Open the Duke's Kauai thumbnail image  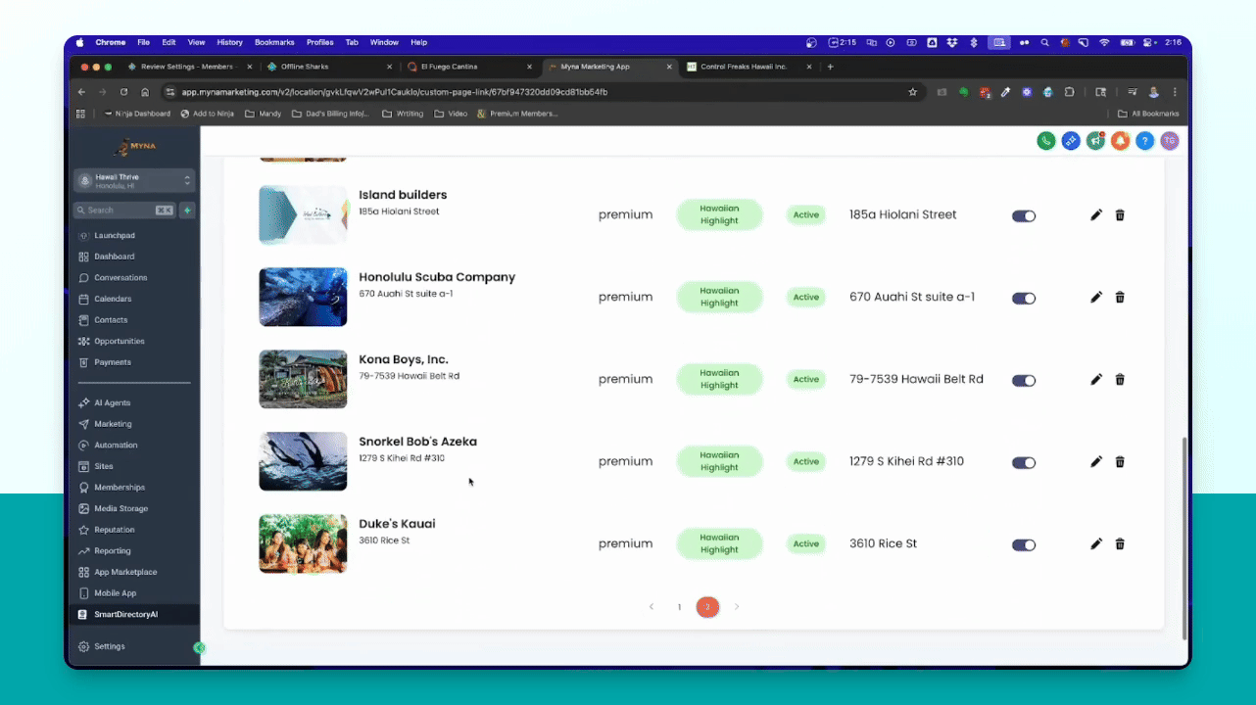[x=303, y=543]
